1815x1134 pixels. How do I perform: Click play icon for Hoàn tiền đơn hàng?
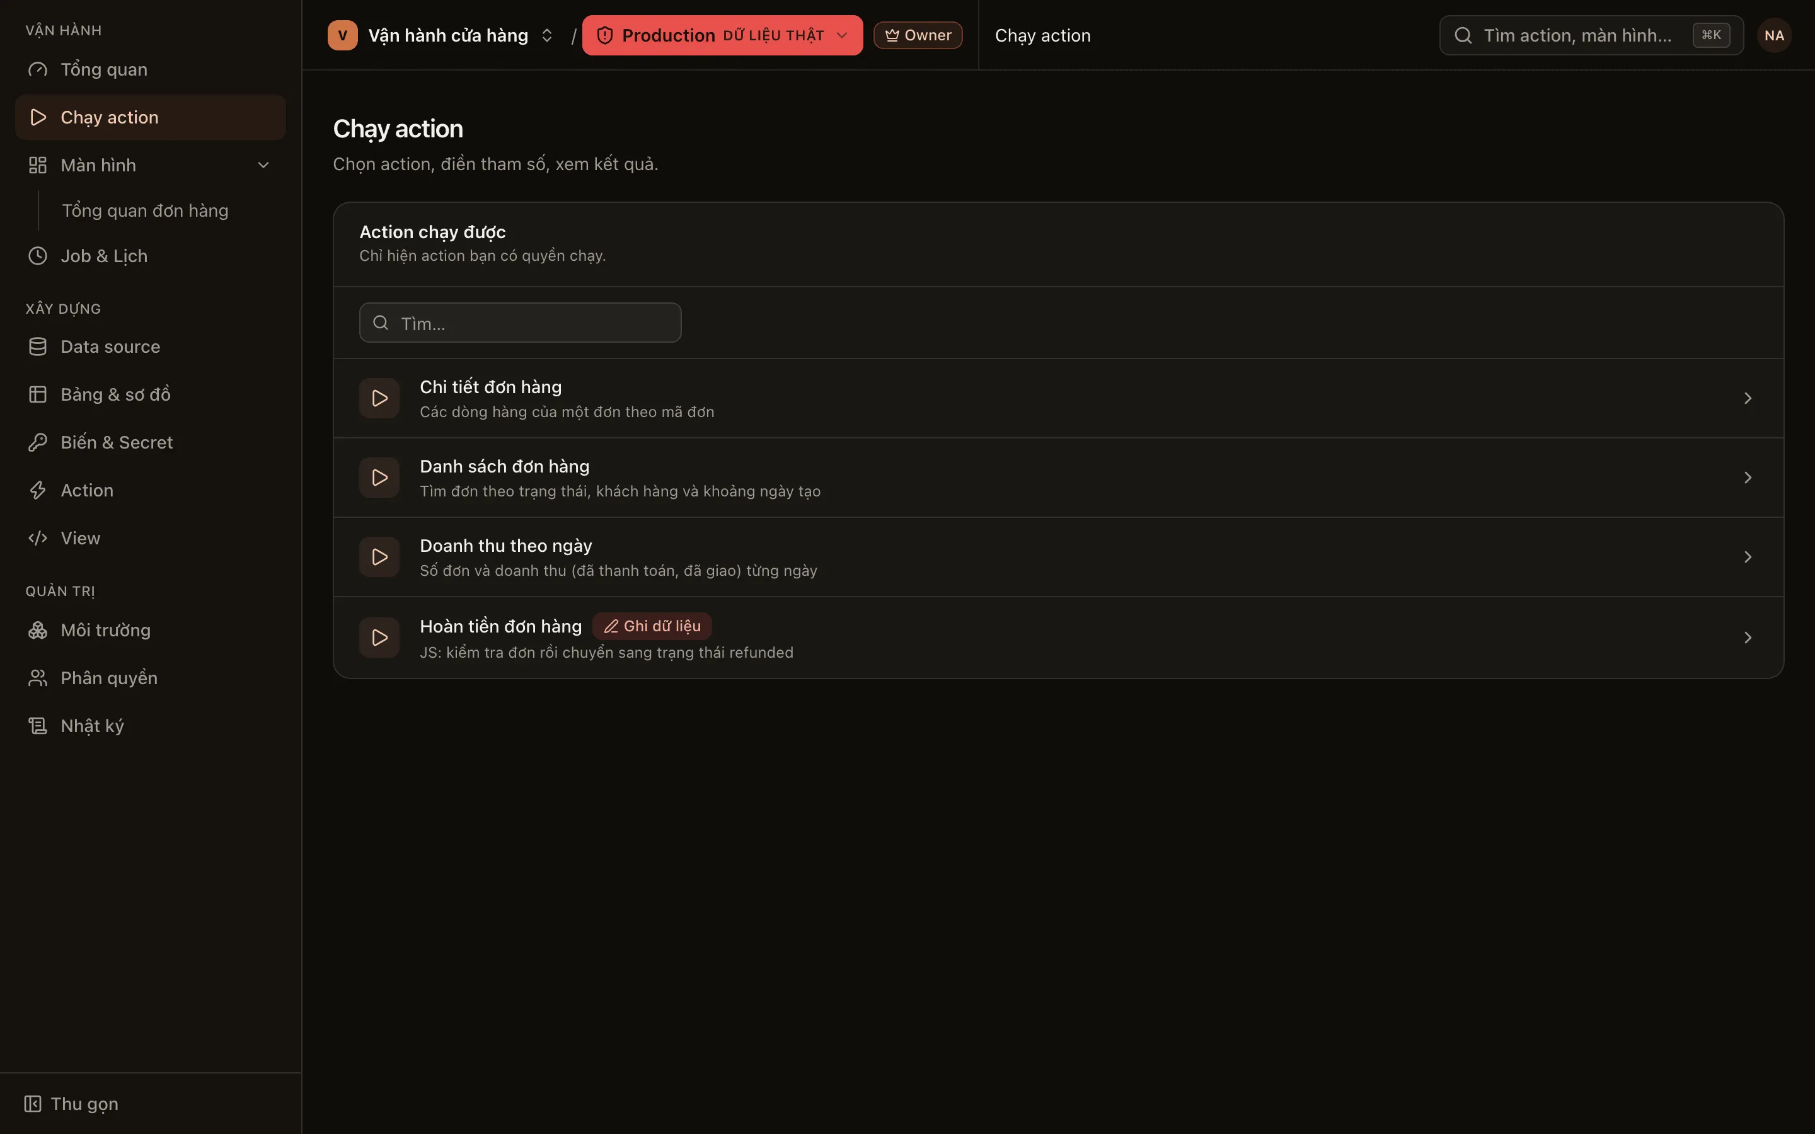click(379, 638)
